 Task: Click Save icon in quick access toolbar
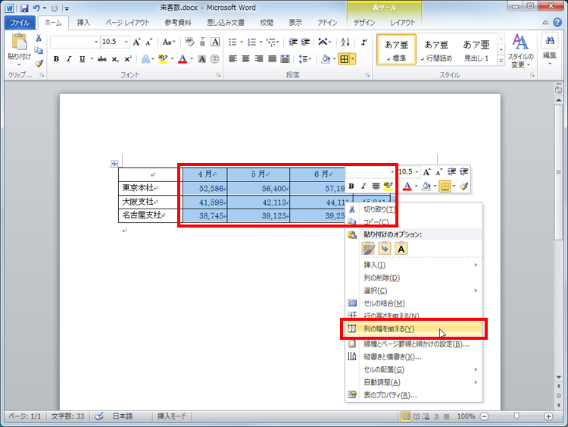pos(24,8)
